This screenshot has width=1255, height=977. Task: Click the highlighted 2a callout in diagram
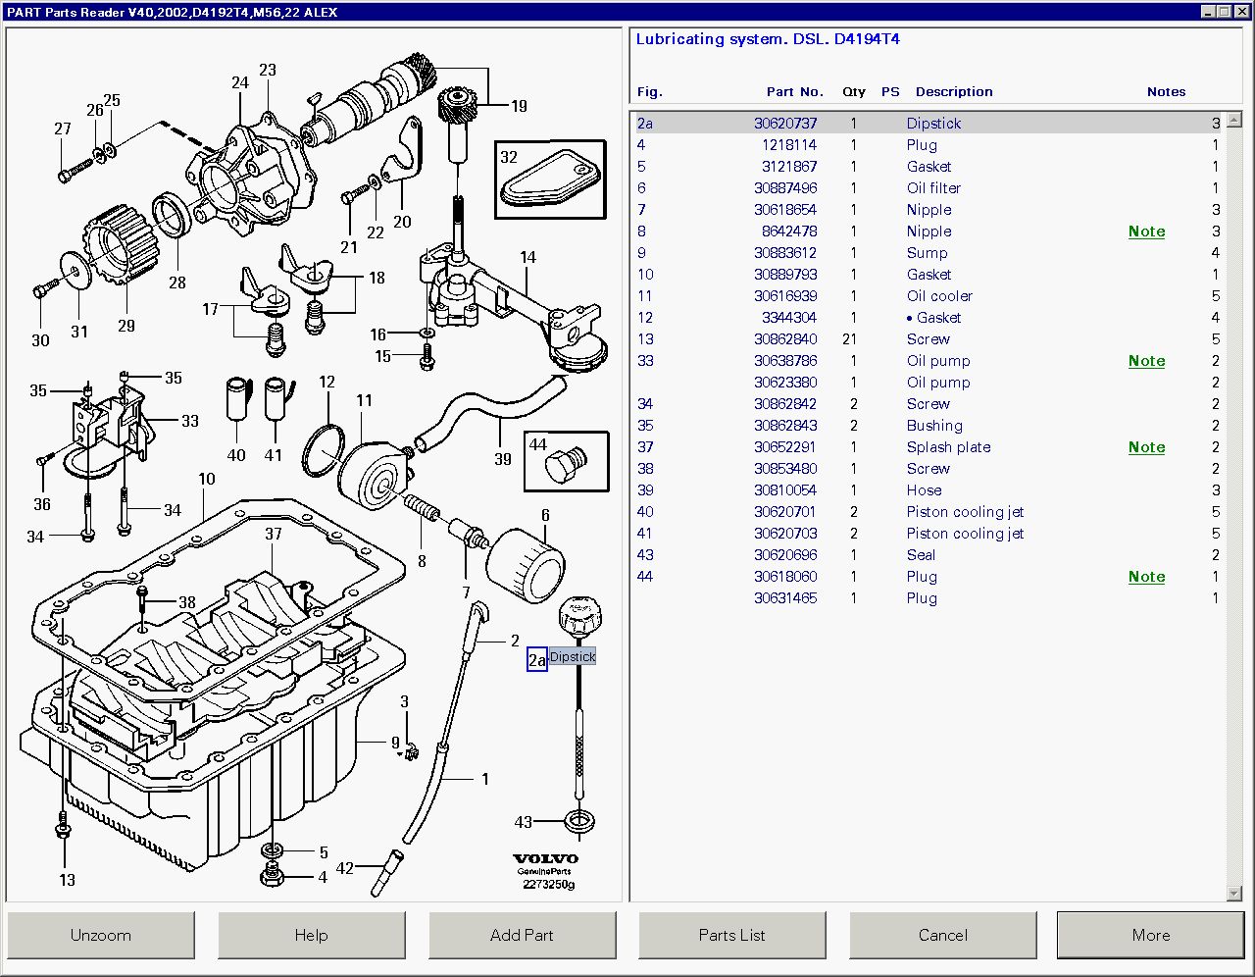click(x=537, y=660)
